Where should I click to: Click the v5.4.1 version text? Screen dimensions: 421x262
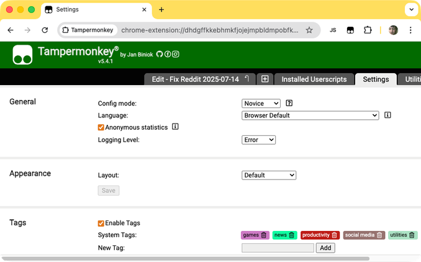[106, 61]
